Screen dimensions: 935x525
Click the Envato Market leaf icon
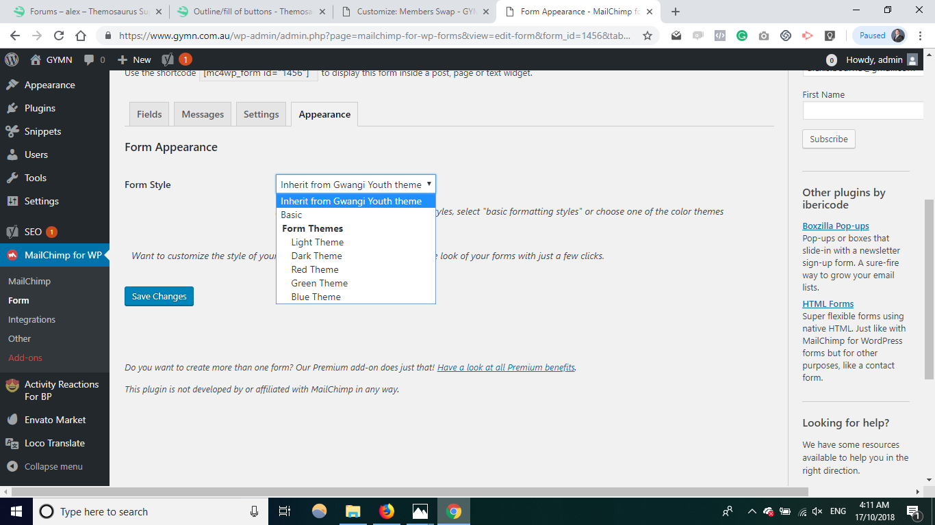click(x=12, y=420)
